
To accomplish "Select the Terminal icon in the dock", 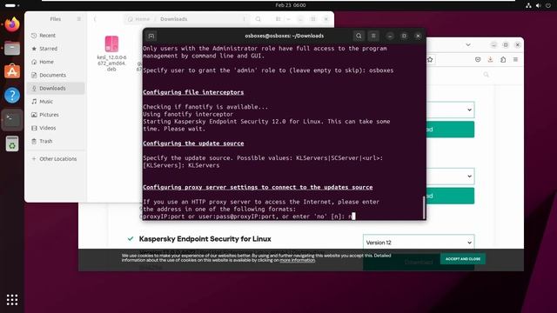I will tap(12, 119).
